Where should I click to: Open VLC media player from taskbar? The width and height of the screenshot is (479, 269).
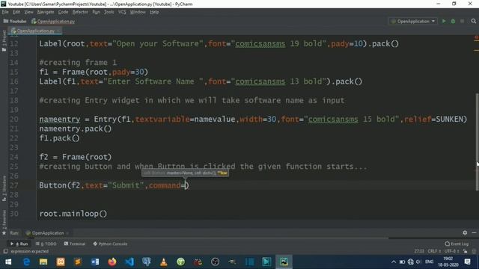[163, 262]
